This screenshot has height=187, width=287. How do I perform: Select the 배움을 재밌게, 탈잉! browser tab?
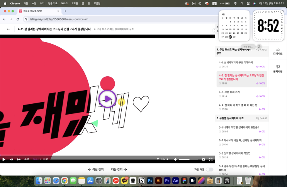pos(39,11)
